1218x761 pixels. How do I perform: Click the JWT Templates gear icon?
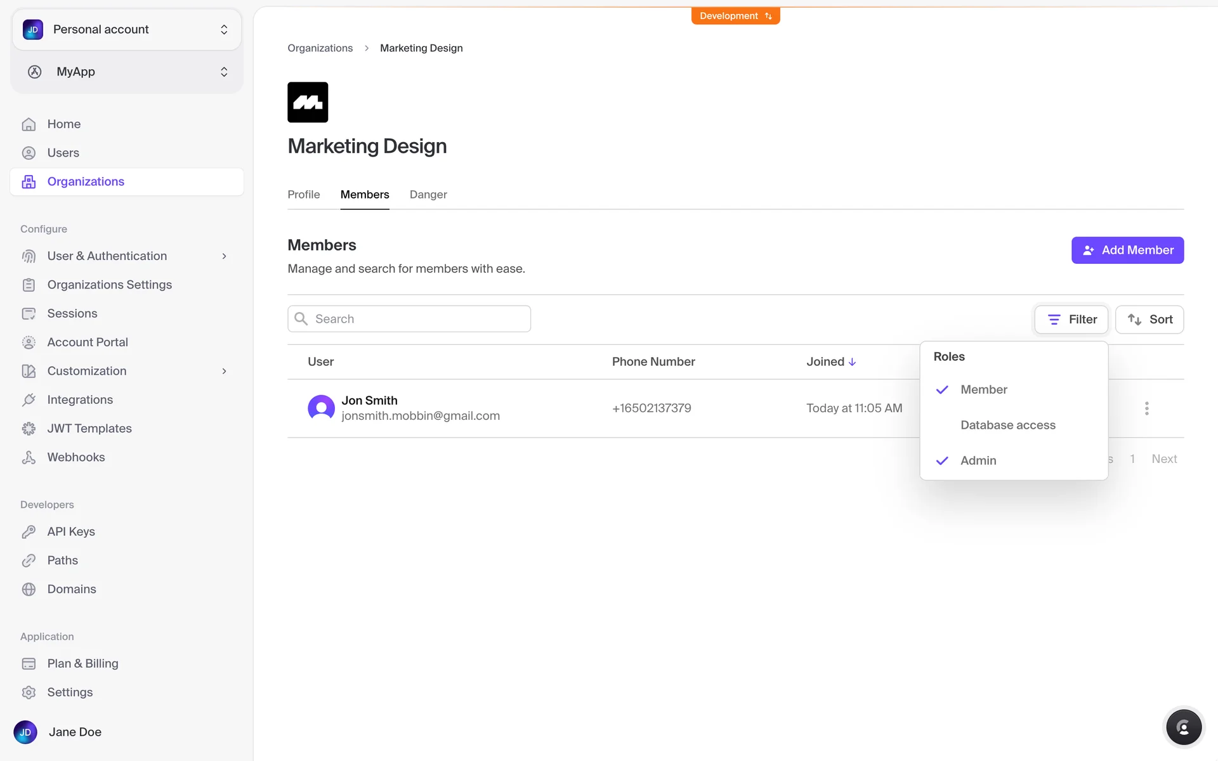(x=29, y=429)
